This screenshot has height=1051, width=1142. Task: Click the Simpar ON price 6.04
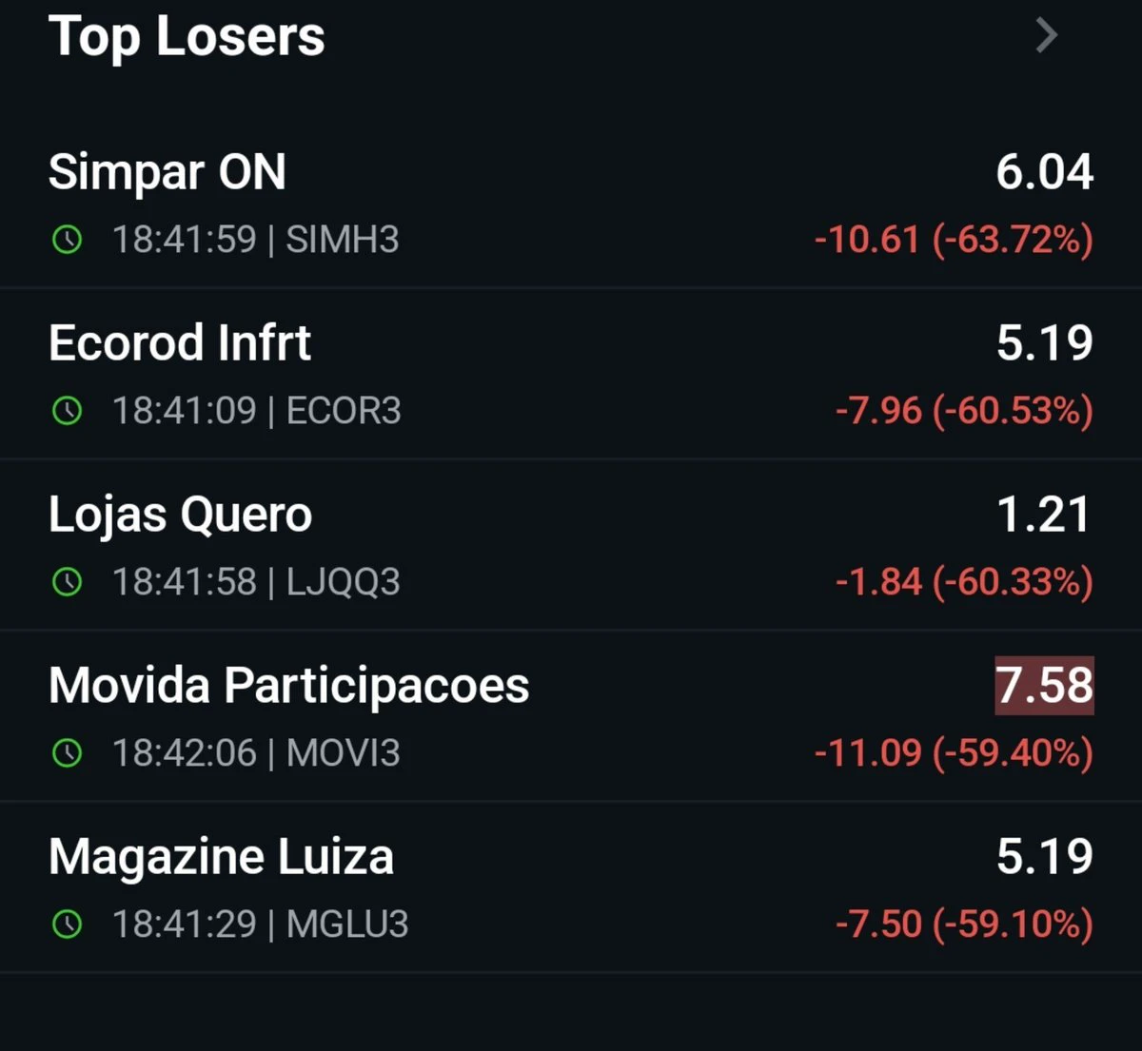pos(1044,172)
